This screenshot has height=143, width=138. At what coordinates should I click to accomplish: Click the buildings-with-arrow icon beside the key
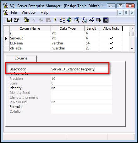63,20
